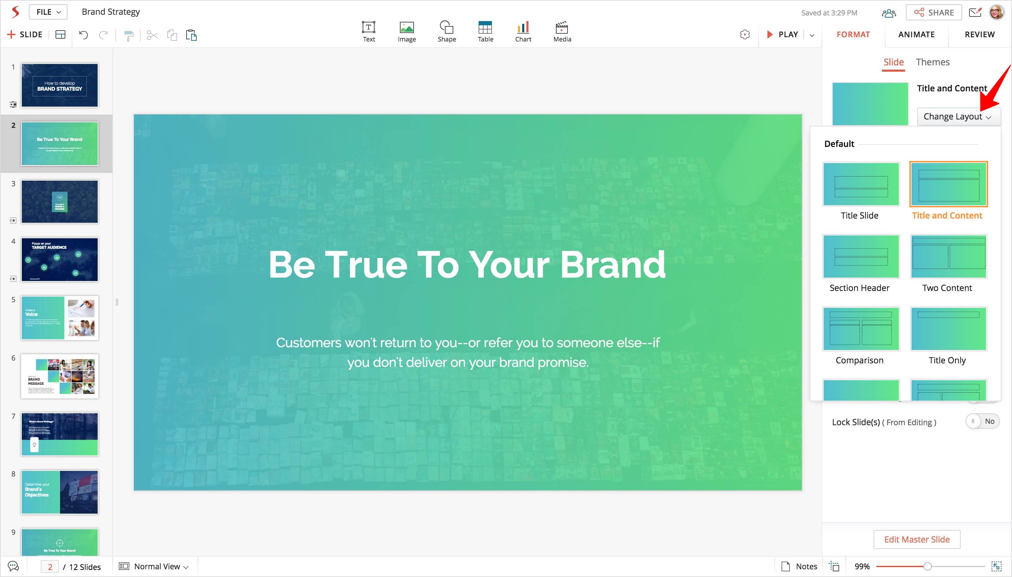The height and width of the screenshot is (577, 1012).
Task: Open the comments speech bubble icon
Action: coord(13,566)
